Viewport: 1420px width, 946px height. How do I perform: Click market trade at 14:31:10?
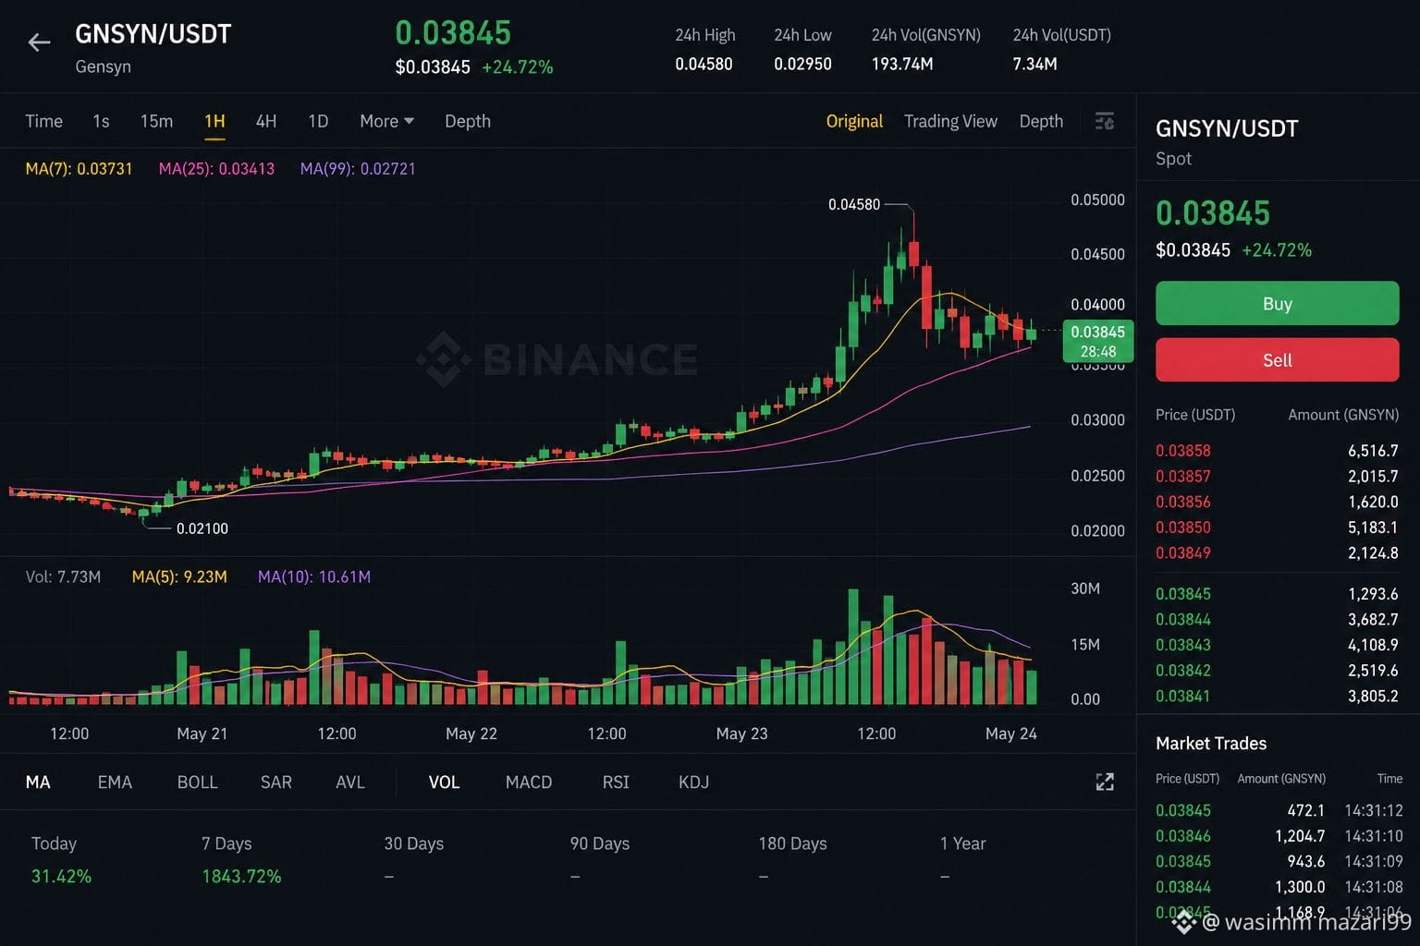[1279, 836]
